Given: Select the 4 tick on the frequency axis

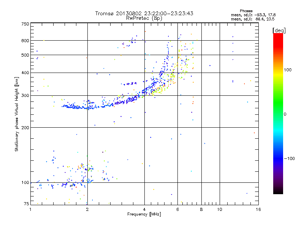Looking at the screenshot, I should pyautogui.click(x=144, y=209).
